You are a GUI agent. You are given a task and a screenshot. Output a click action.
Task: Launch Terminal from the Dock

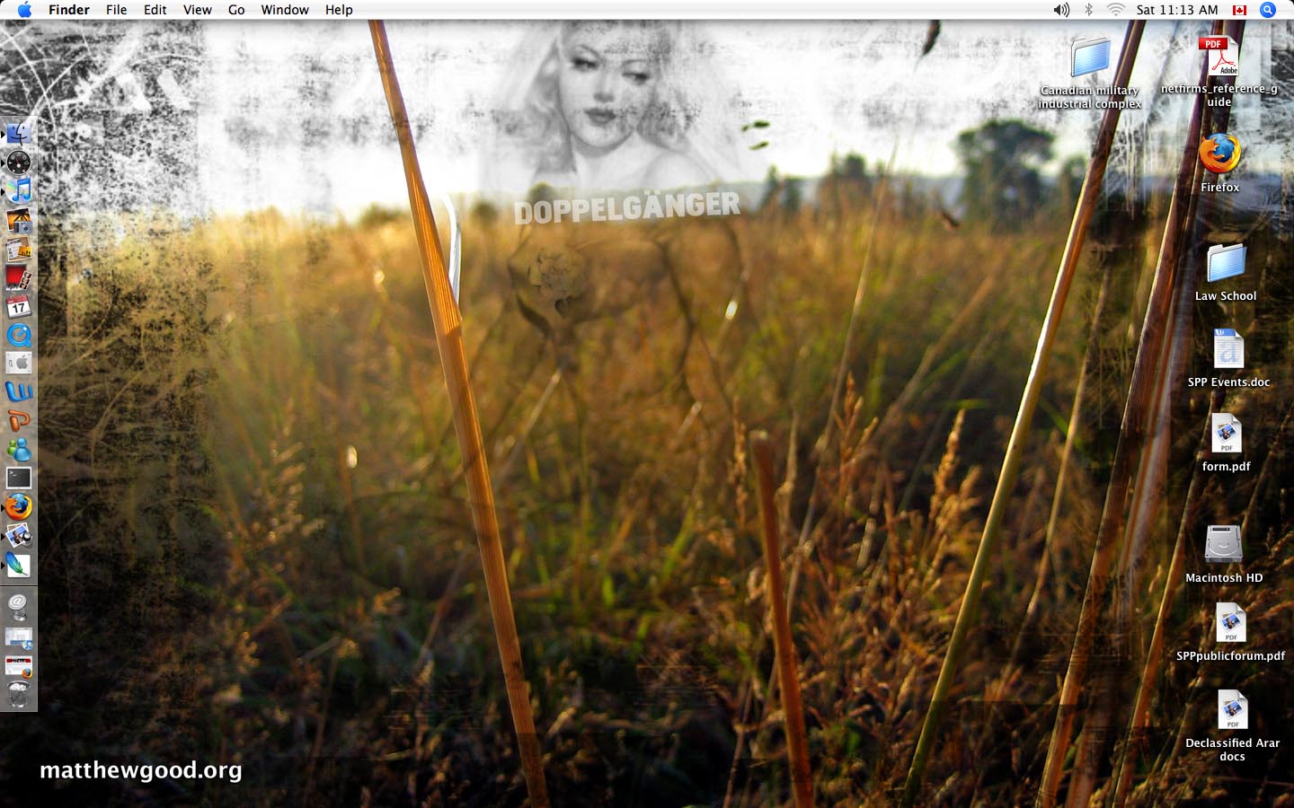coord(19,478)
